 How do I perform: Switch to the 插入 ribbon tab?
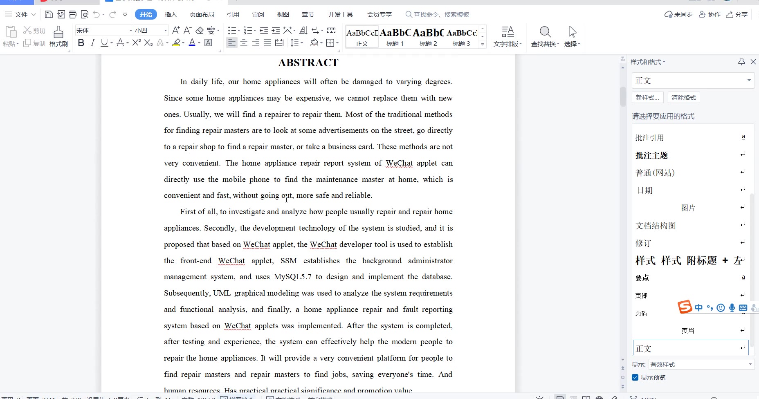[171, 15]
